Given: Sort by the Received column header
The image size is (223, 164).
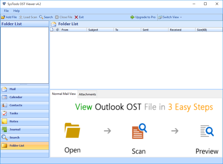Looking at the screenshot, I should (x=182, y=30).
